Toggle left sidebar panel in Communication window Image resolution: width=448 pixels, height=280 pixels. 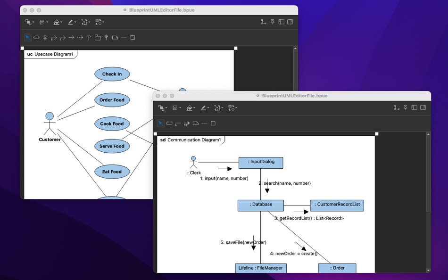[x=414, y=107]
